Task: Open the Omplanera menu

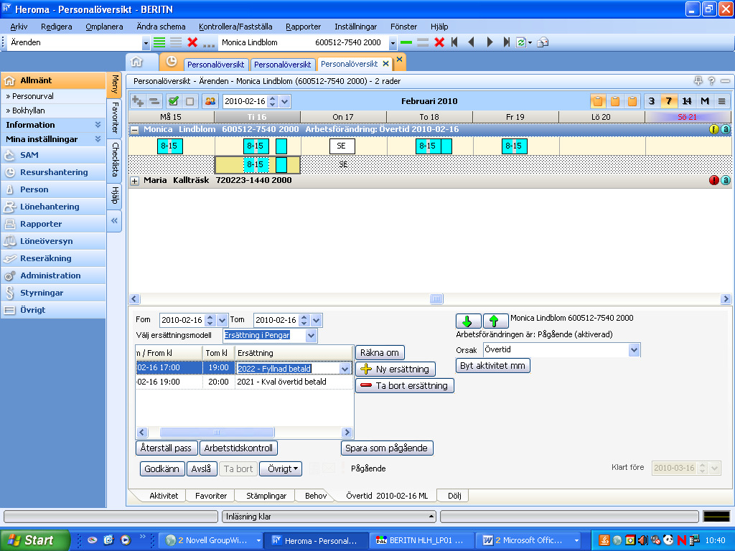Action: 104,27
